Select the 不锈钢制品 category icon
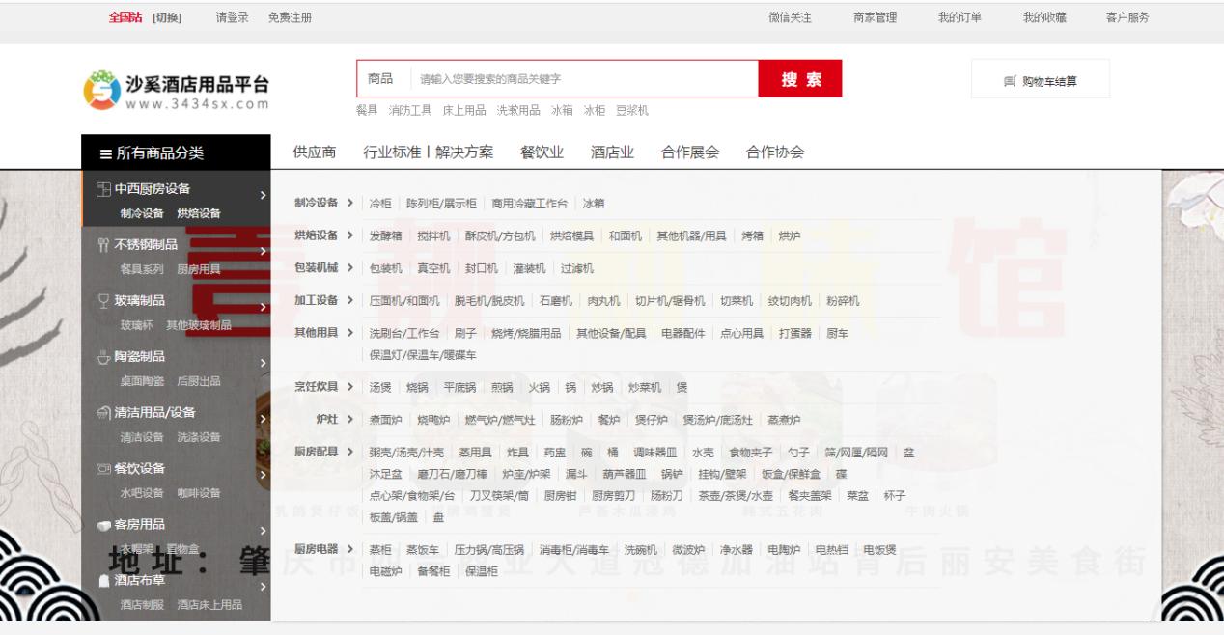The height and width of the screenshot is (635, 1224). pos(104,247)
